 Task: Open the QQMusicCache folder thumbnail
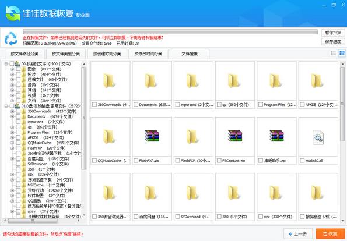tap(109, 137)
